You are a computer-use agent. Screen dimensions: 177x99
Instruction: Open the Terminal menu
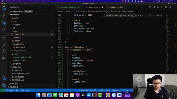click(x=37, y=1)
